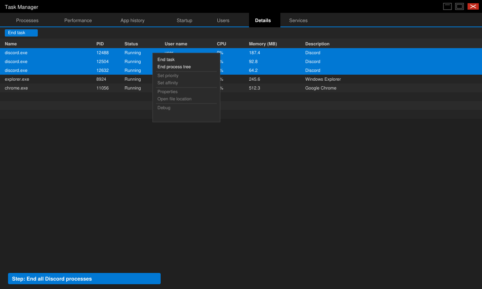Switch to the Users tab
482x289 pixels.
(223, 20)
